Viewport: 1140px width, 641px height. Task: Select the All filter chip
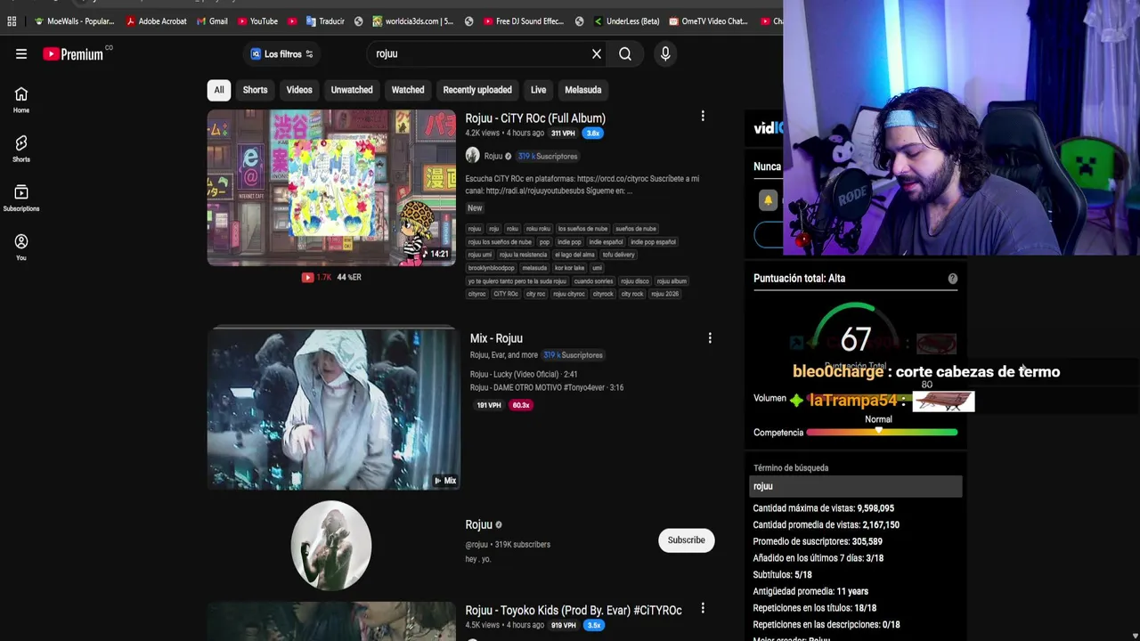coord(218,90)
